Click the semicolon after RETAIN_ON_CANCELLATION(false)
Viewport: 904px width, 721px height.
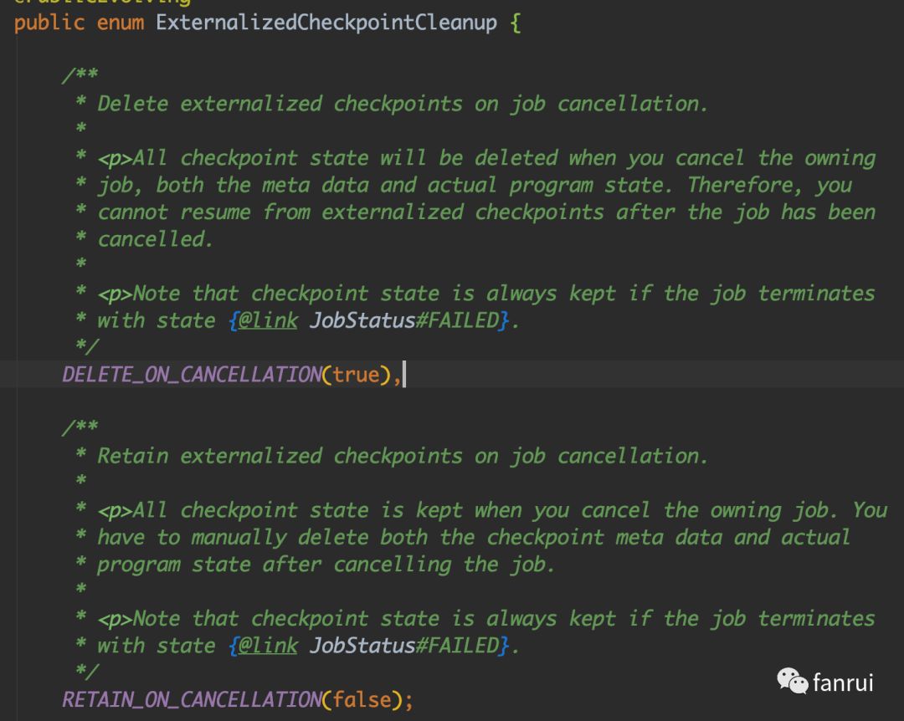pos(408,698)
